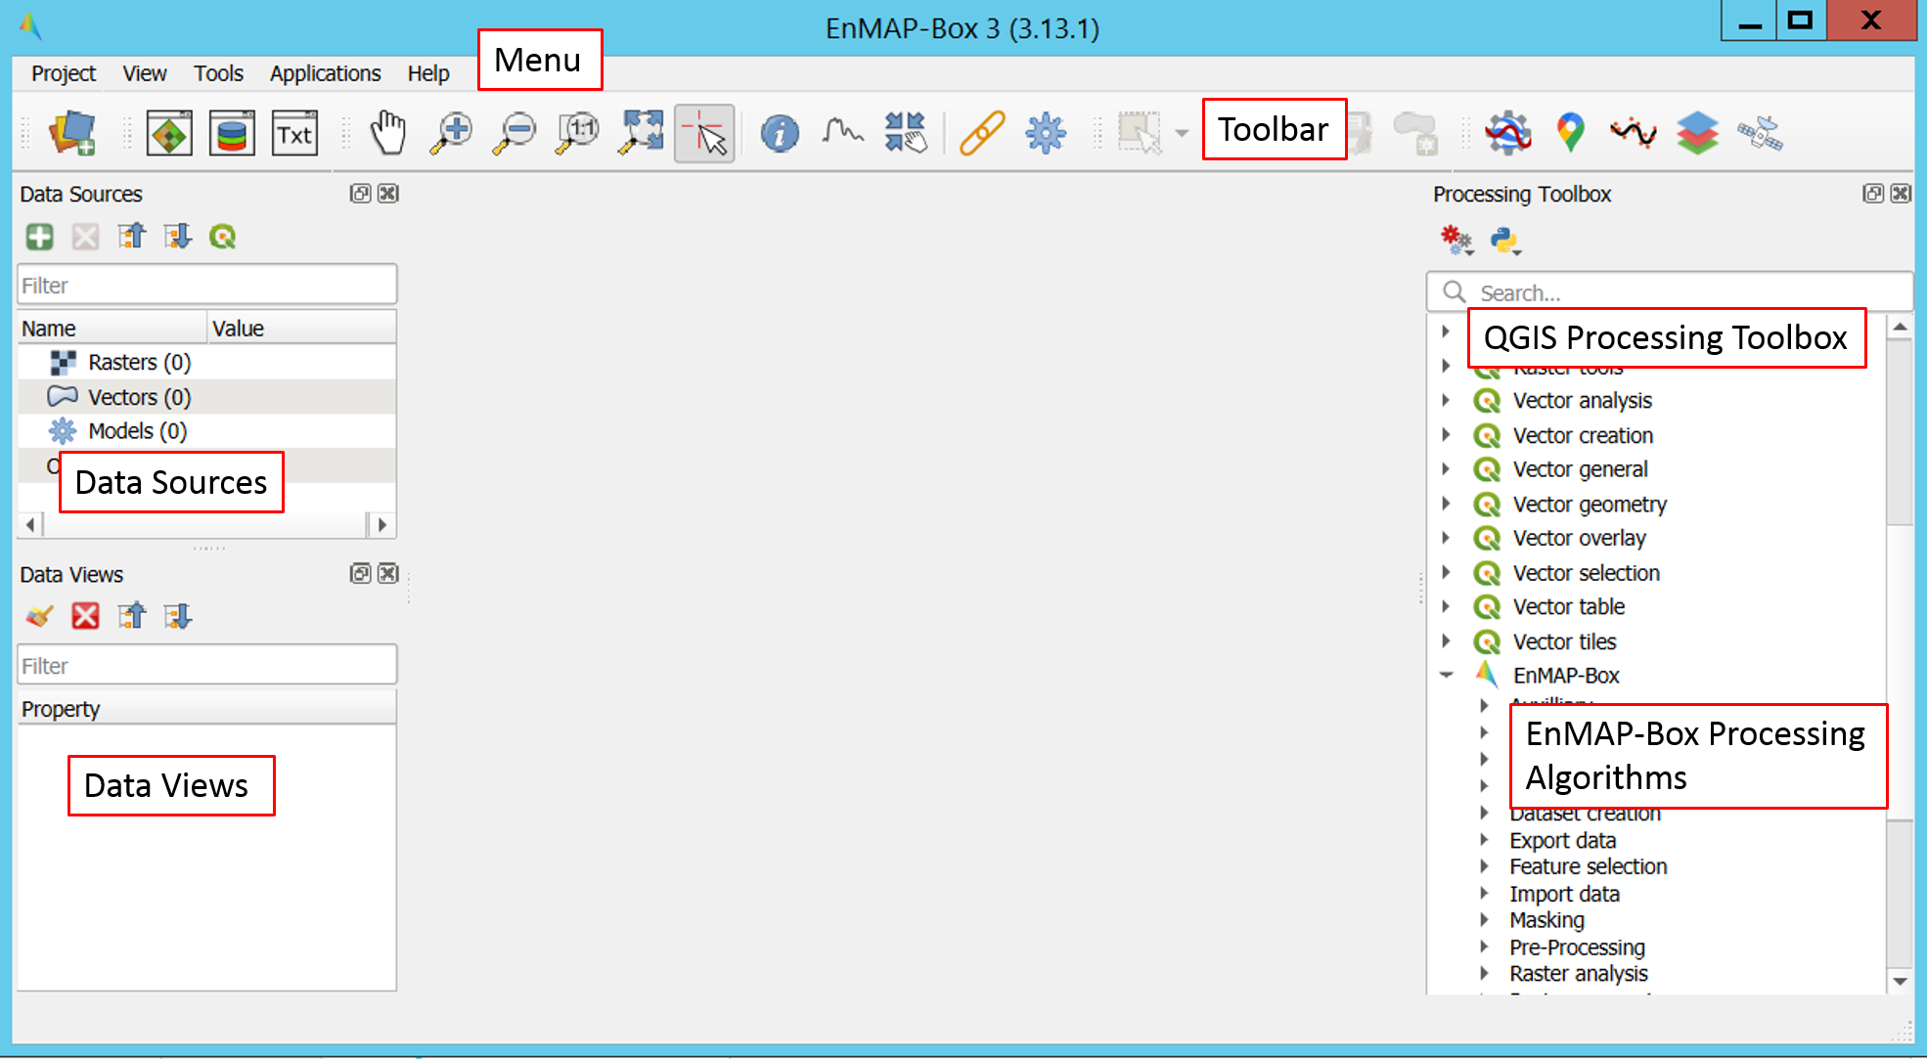Open a new Txt text window

point(294,133)
